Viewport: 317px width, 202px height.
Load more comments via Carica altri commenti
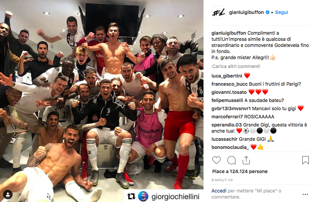(x=236, y=66)
